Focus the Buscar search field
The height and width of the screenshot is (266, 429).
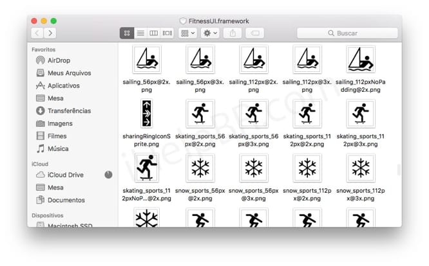[347, 33]
